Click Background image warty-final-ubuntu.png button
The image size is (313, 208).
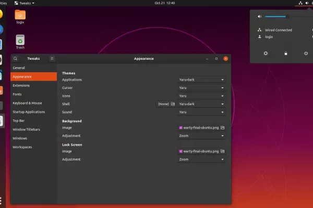(x=201, y=127)
